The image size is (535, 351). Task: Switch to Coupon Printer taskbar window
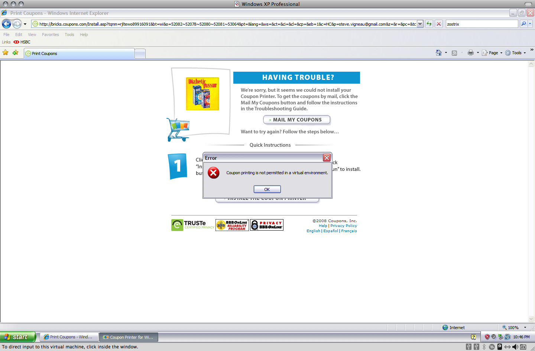click(129, 337)
